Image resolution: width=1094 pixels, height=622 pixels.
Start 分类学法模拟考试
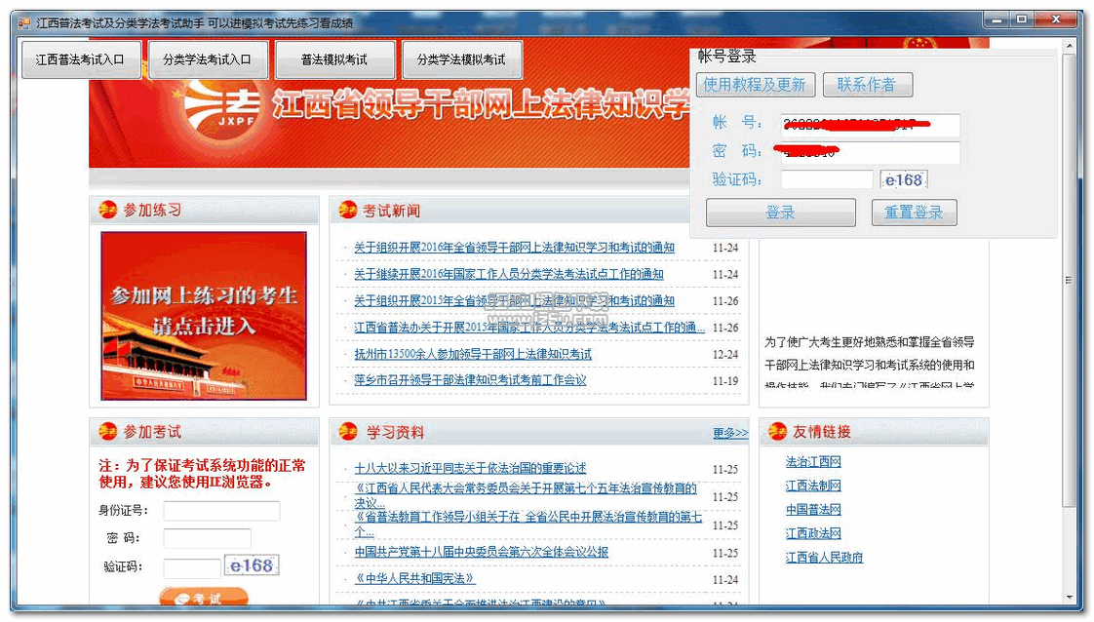(x=462, y=60)
